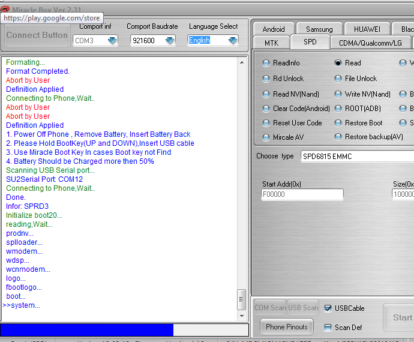Screen dimensions: 414x342
Task: Click the 'Format Completed.' log line
Action: pyautogui.click(x=37, y=71)
